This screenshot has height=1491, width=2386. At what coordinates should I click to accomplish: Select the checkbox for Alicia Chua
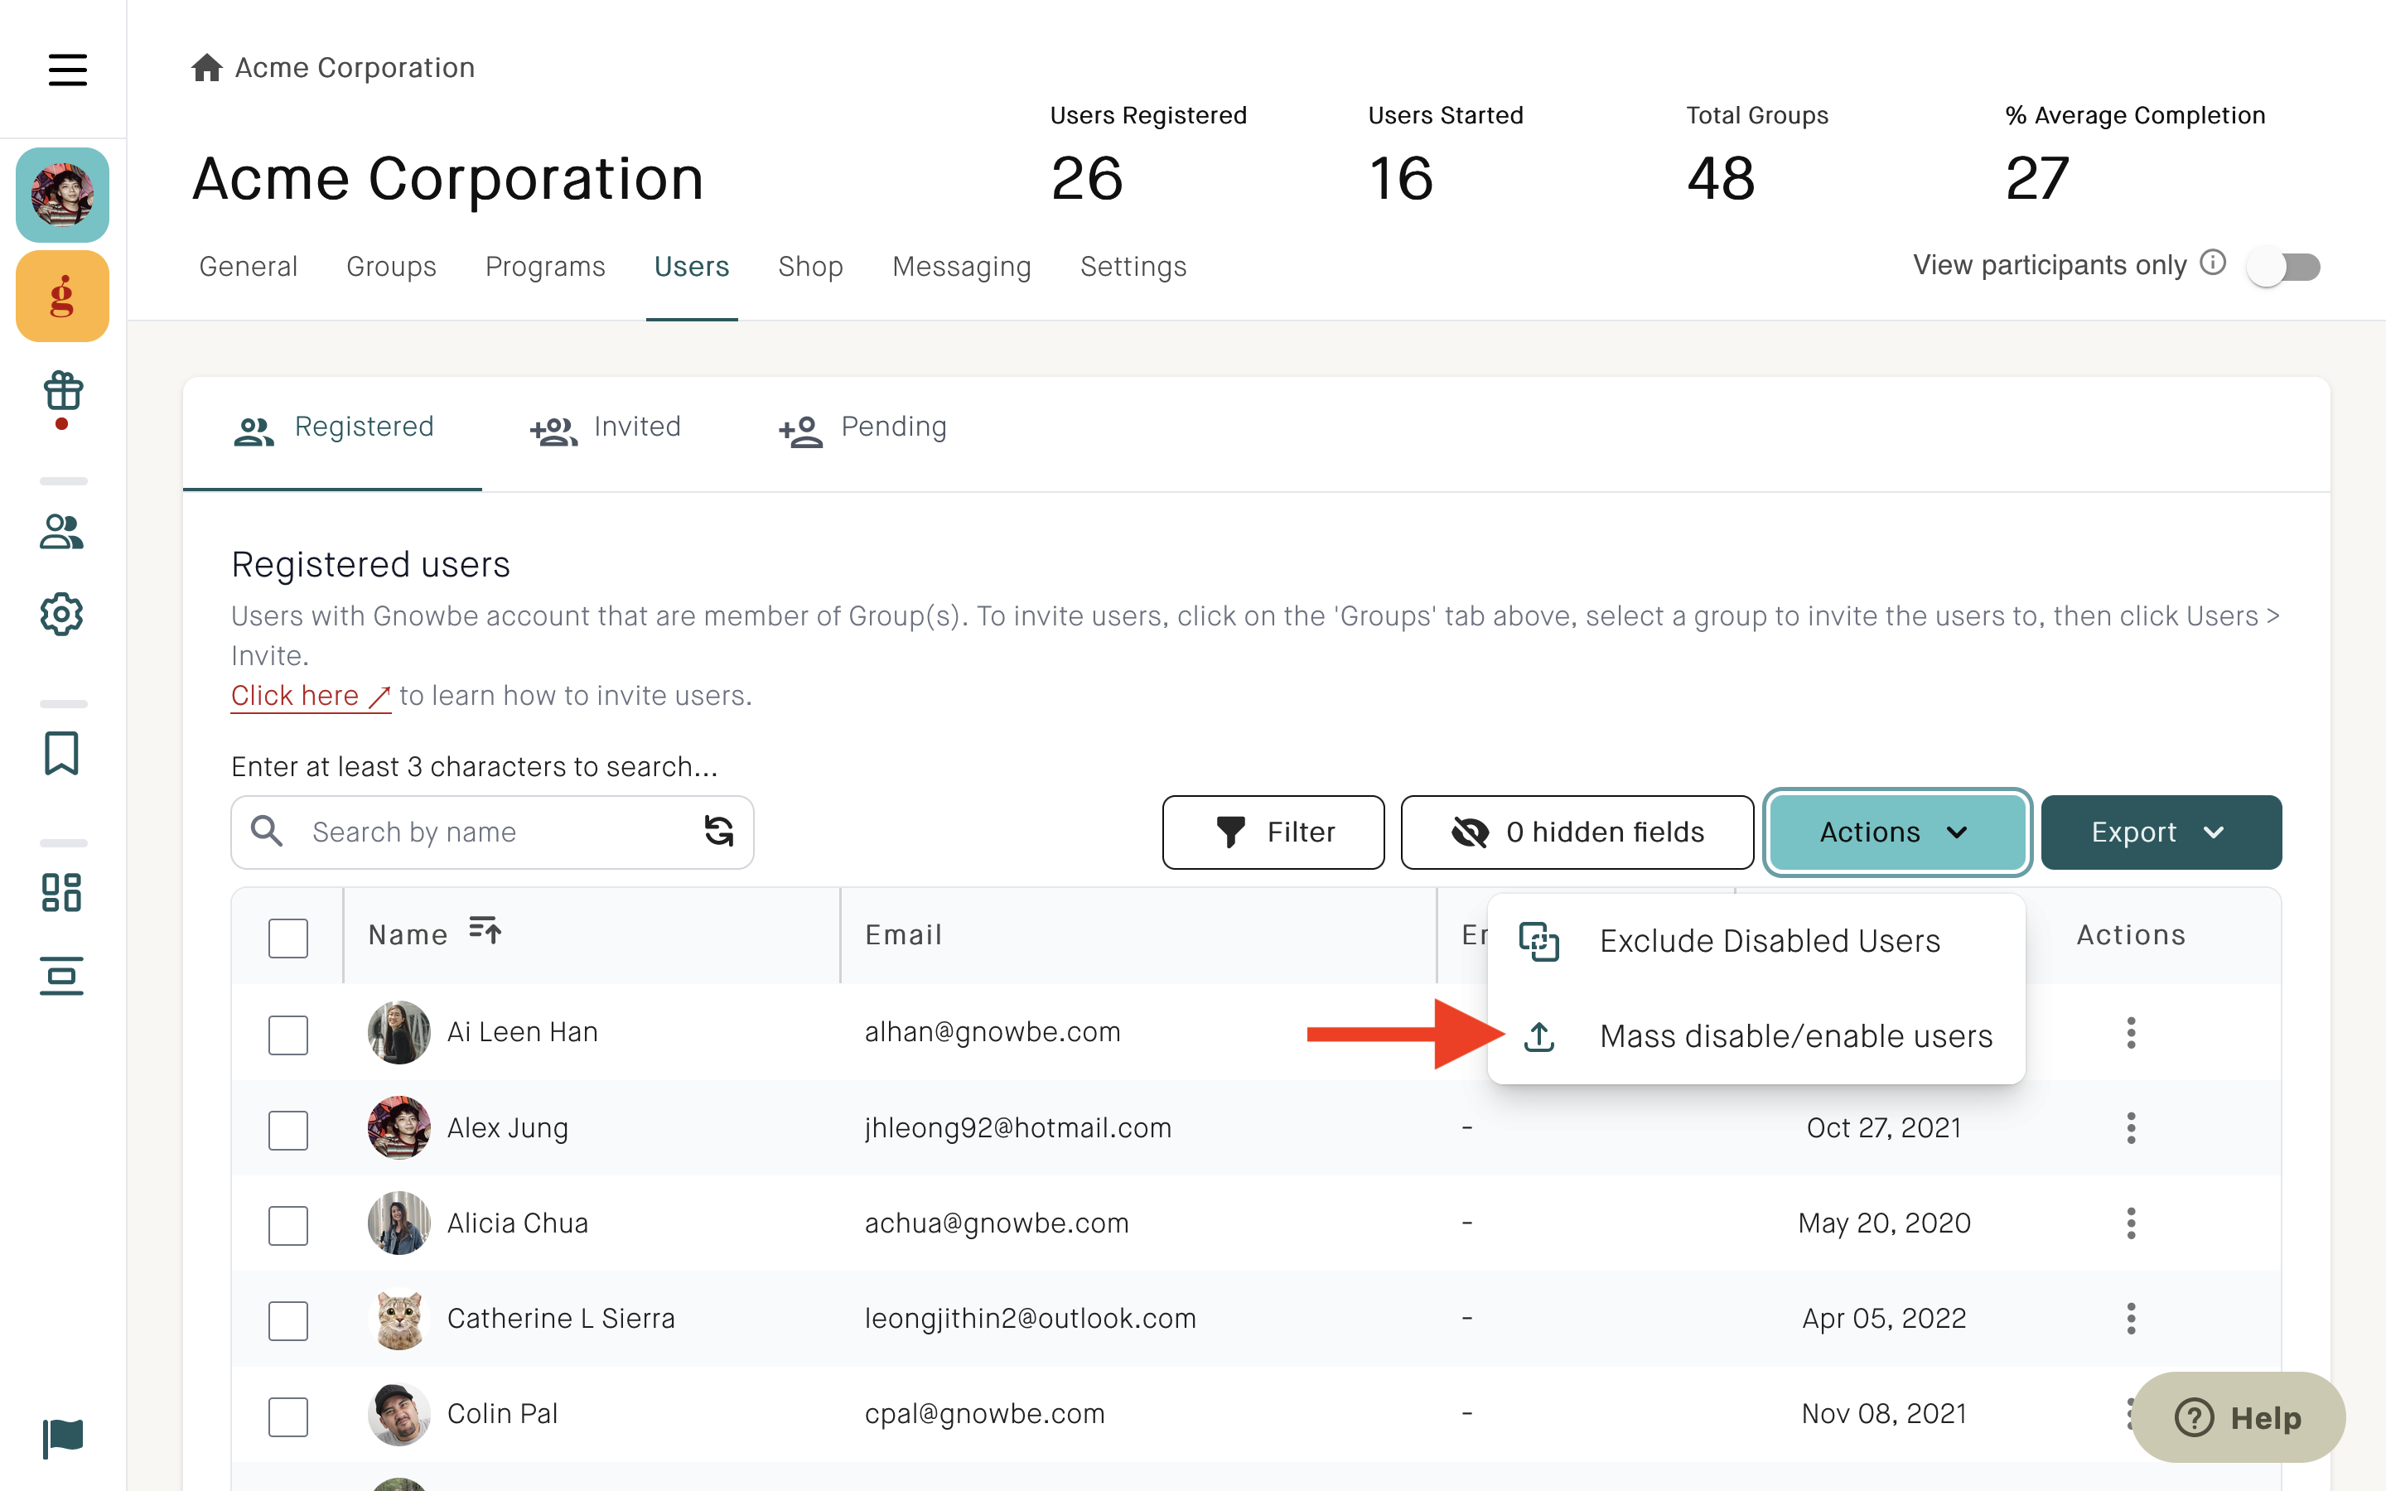coord(288,1226)
